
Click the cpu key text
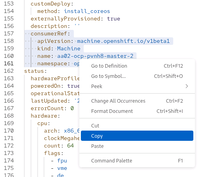(x=42, y=124)
